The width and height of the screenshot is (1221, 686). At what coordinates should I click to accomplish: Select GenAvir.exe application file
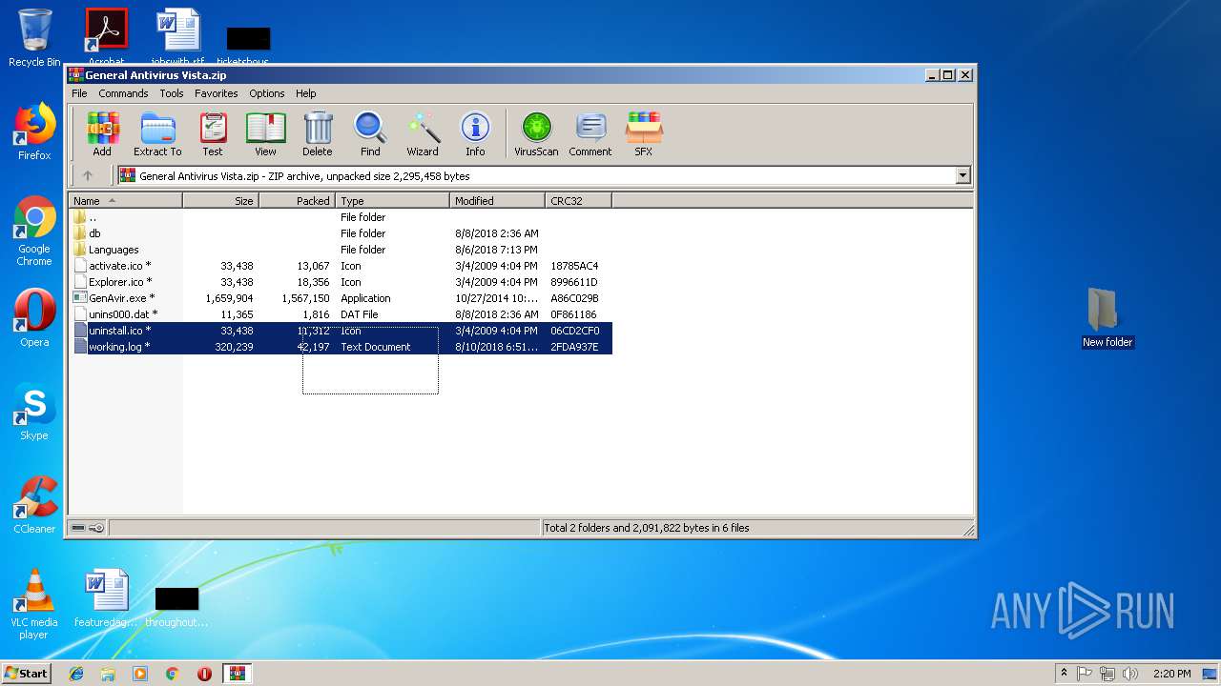point(341,298)
